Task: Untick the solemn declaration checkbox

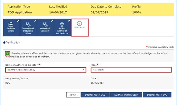Action: [x=7, y=54]
